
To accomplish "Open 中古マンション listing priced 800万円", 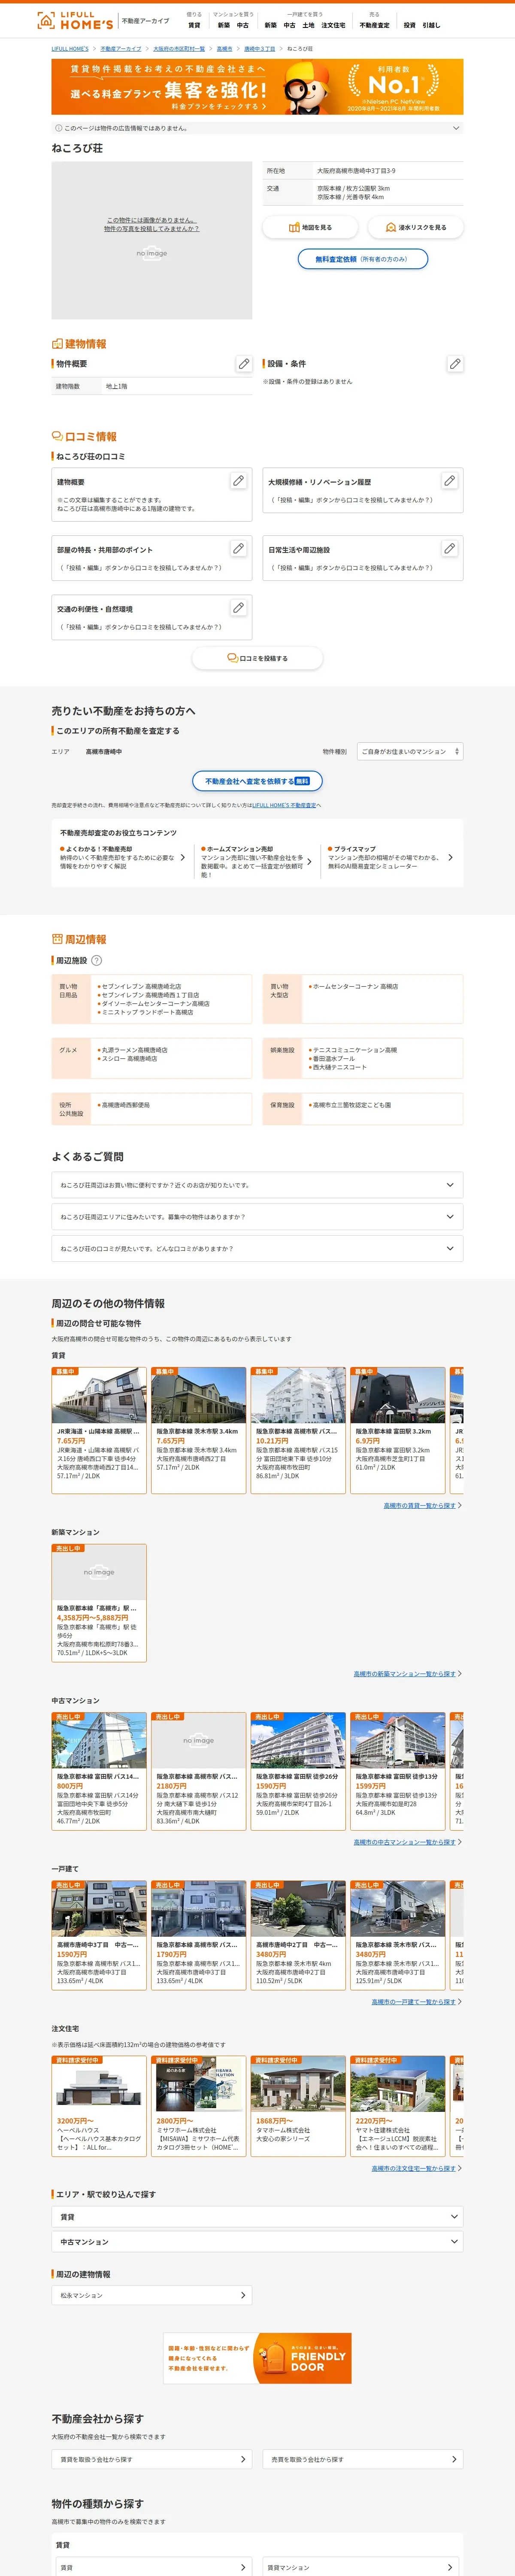I will click(99, 1771).
